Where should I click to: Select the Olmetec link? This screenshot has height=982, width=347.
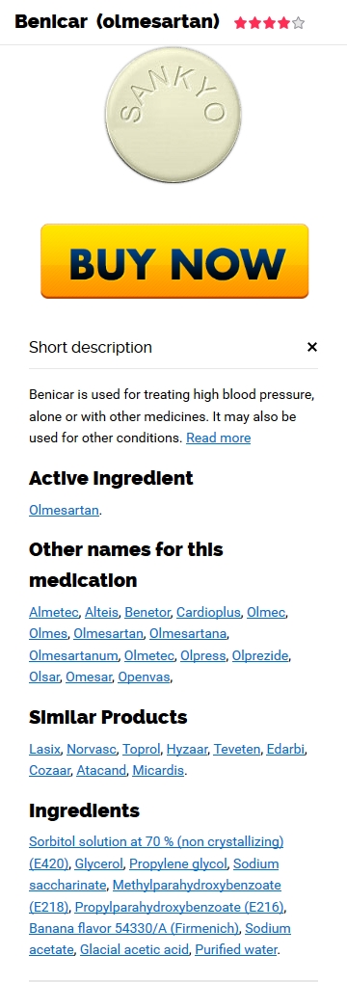pyautogui.click(x=149, y=655)
